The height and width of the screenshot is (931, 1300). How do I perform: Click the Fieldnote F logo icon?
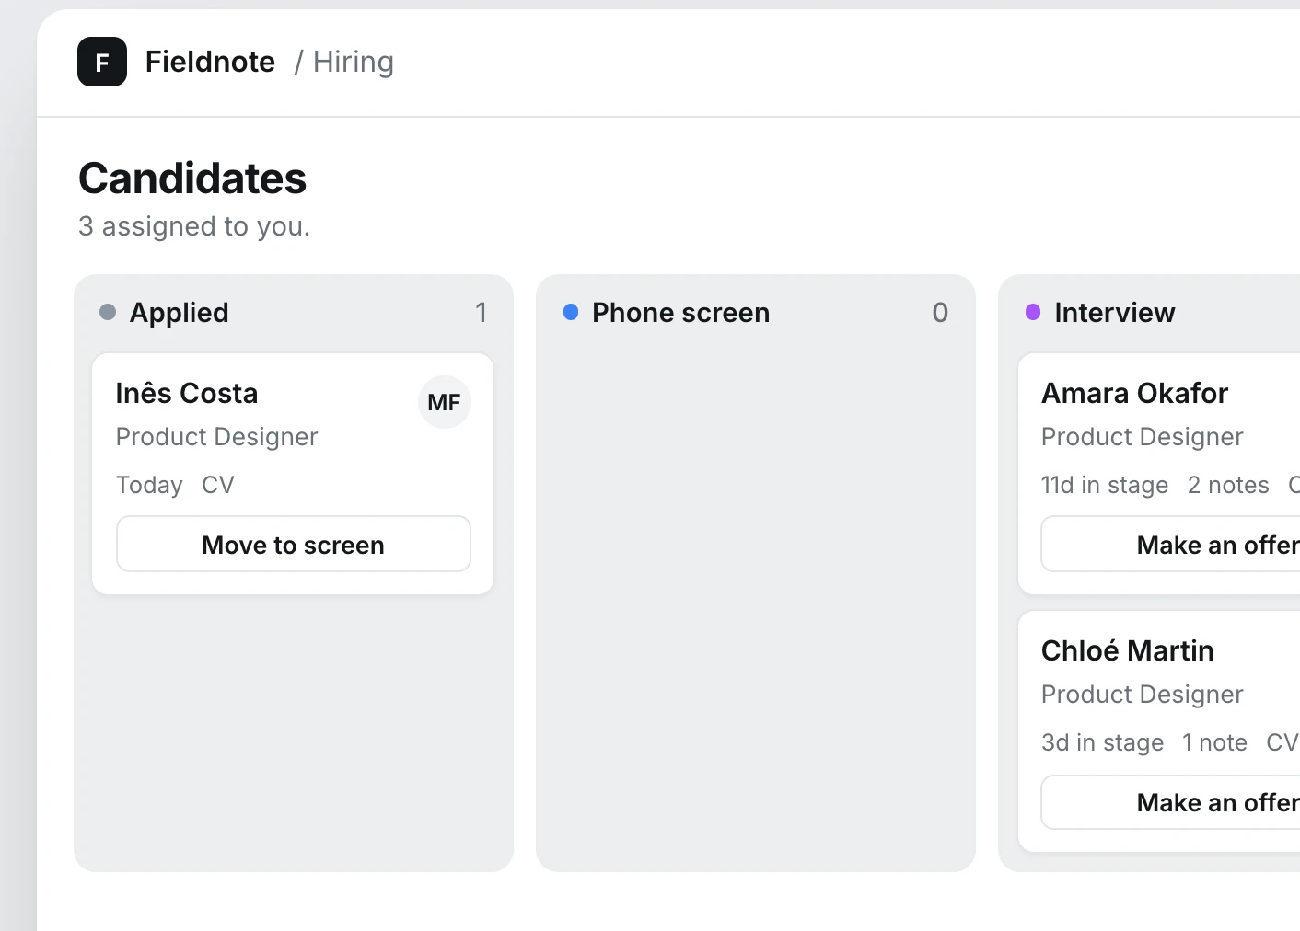click(102, 62)
